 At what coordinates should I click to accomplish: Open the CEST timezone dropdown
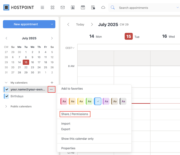[x=70, y=48]
